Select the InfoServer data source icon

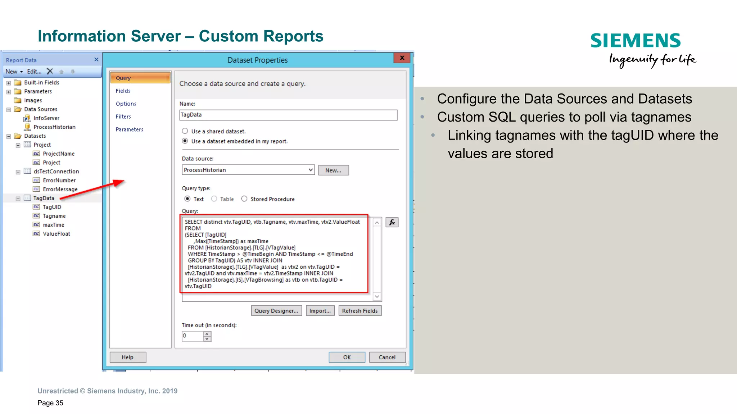click(27, 118)
